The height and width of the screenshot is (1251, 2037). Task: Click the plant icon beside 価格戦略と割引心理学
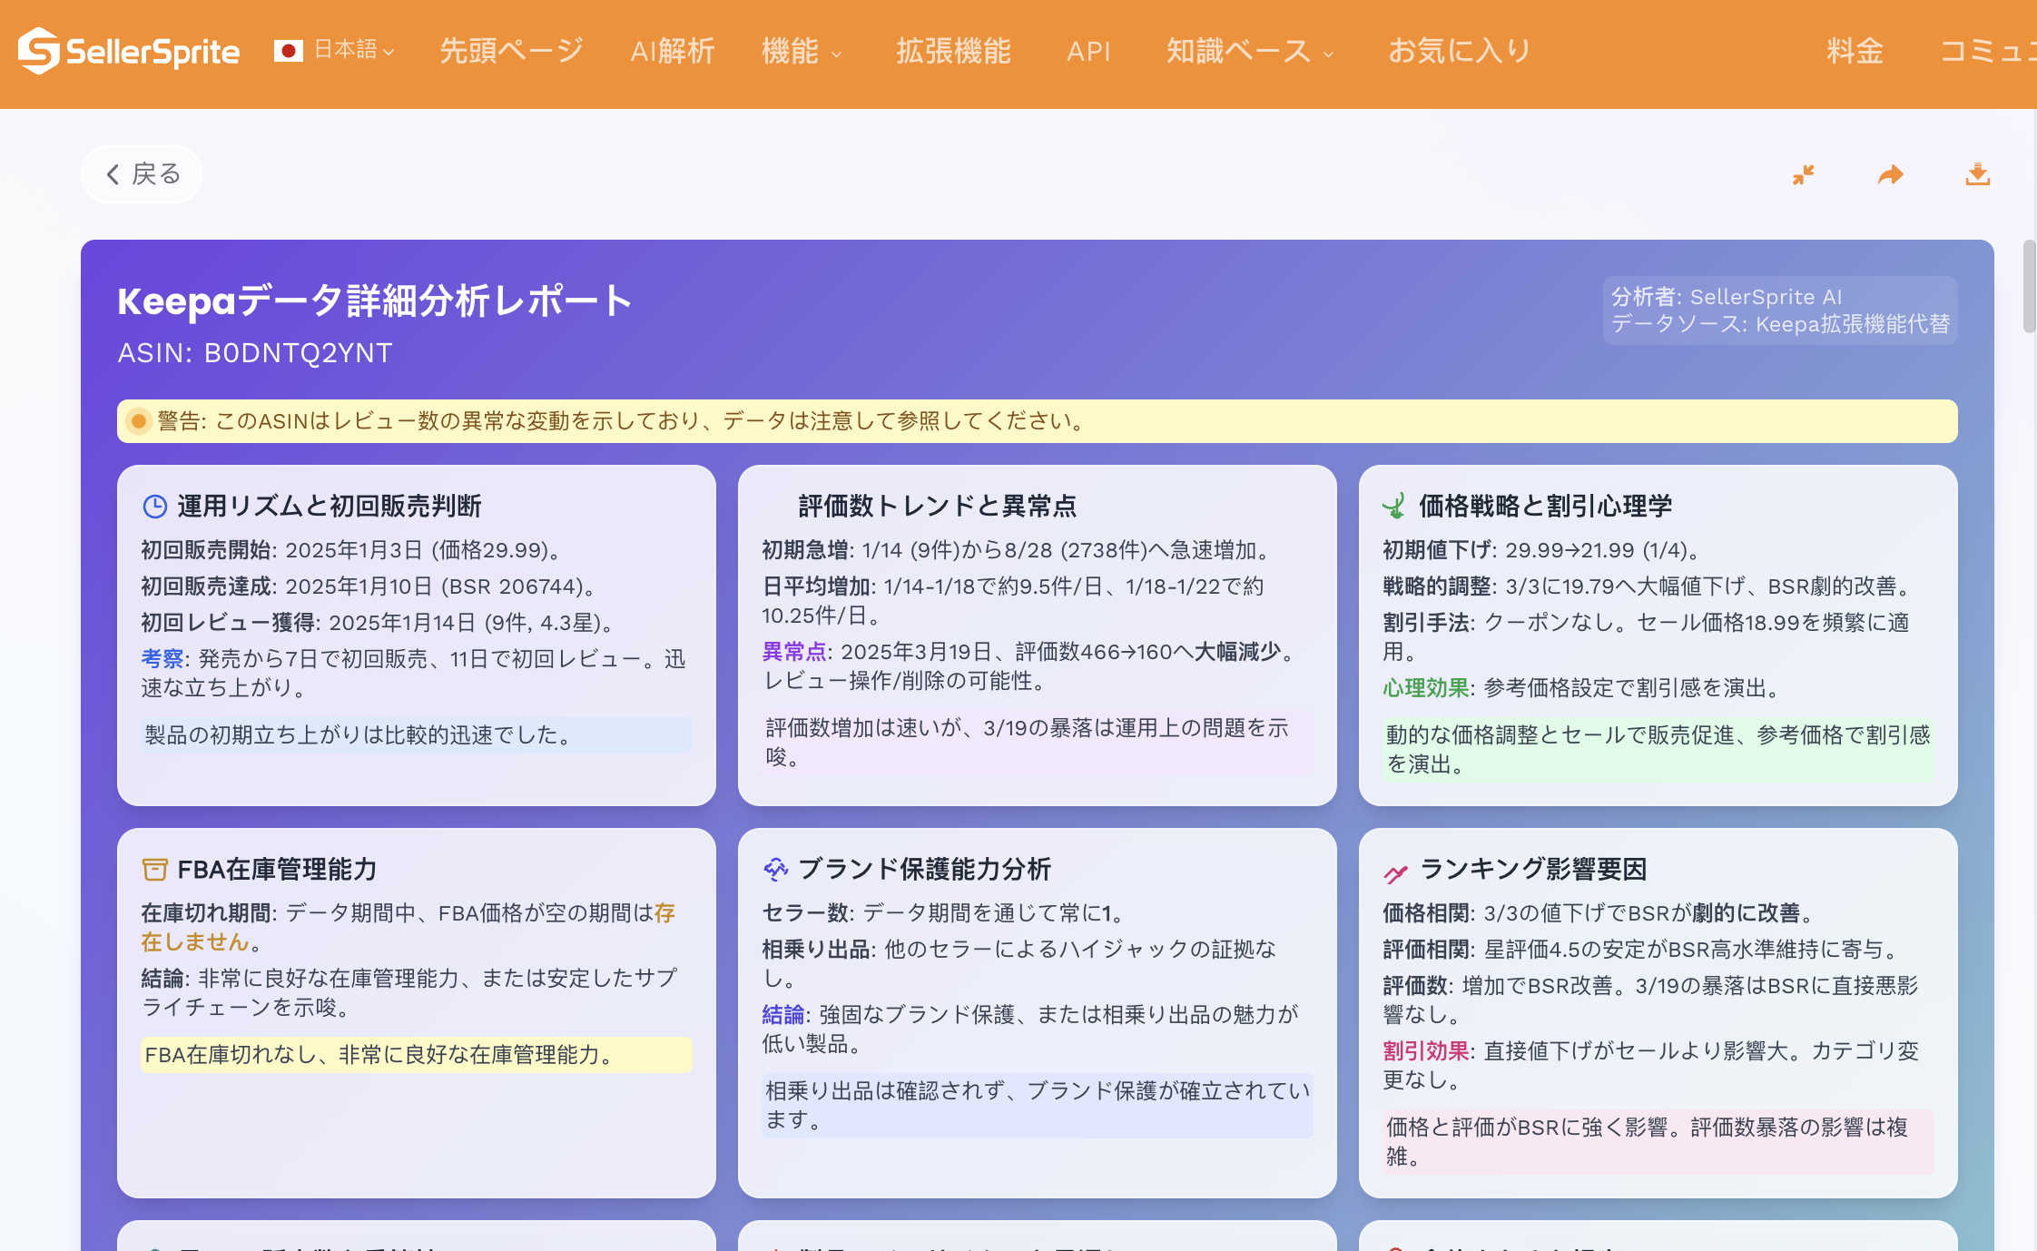point(1394,507)
